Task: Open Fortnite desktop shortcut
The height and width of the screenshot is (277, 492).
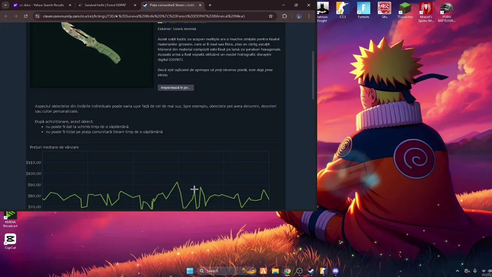Action: click(363, 10)
